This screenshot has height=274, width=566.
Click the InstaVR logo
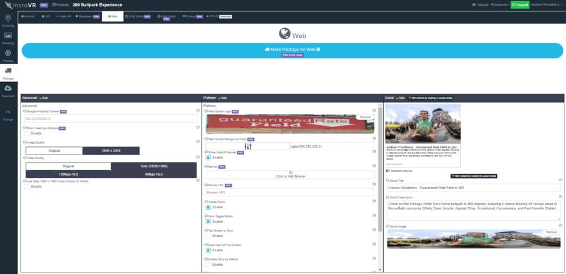pyautogui.click(x=19, y=5)
